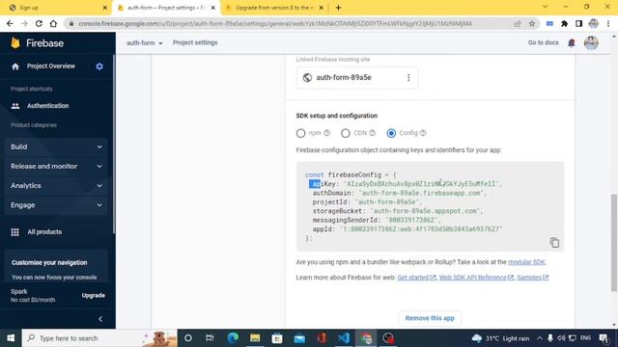
Task: Open a new browser tab
Action: point(338,8)
